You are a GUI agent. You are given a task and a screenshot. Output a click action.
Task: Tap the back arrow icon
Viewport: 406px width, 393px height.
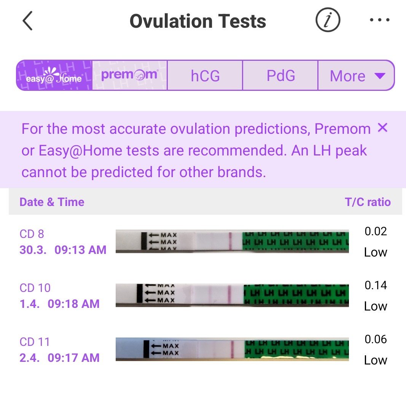27,21
